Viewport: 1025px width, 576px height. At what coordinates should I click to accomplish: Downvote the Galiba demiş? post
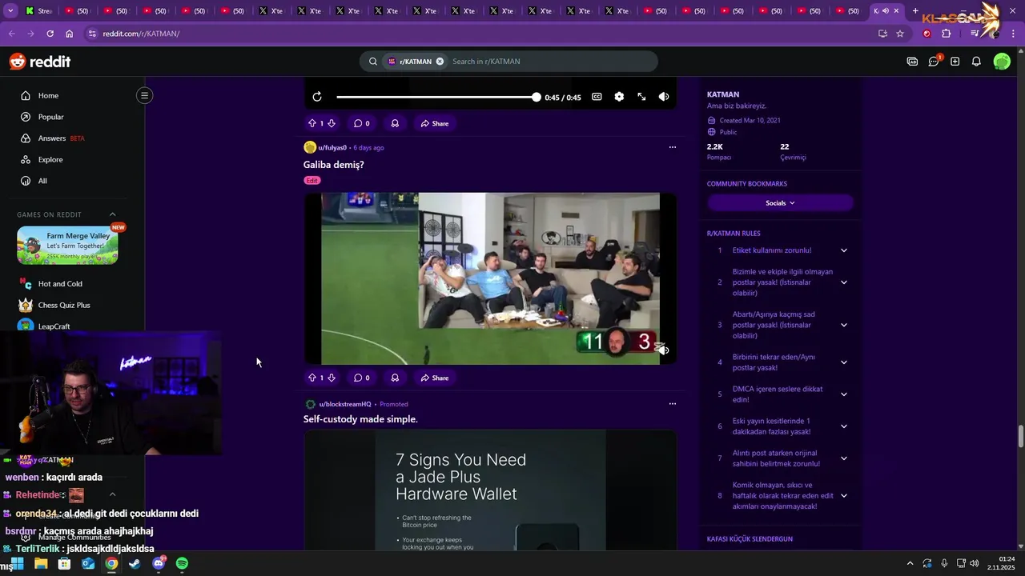point(332,378)
